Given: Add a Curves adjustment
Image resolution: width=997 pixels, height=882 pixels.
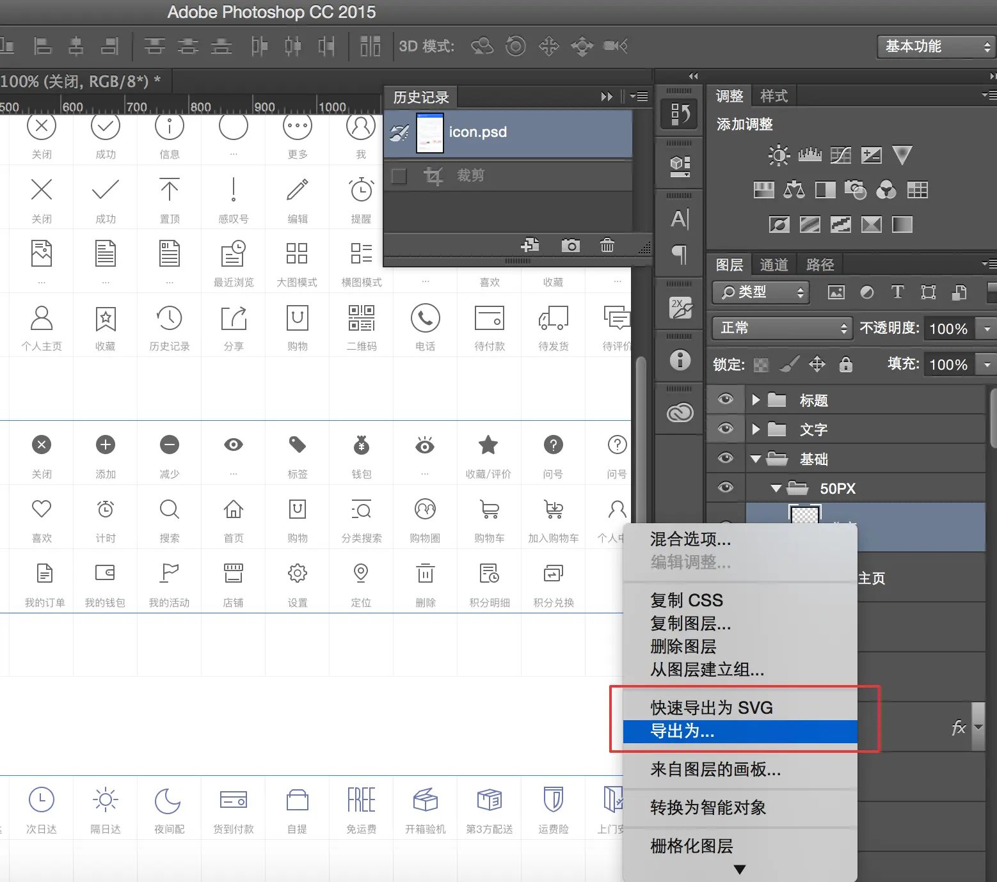Looking at the screenshot, I should tap(840, 155).
